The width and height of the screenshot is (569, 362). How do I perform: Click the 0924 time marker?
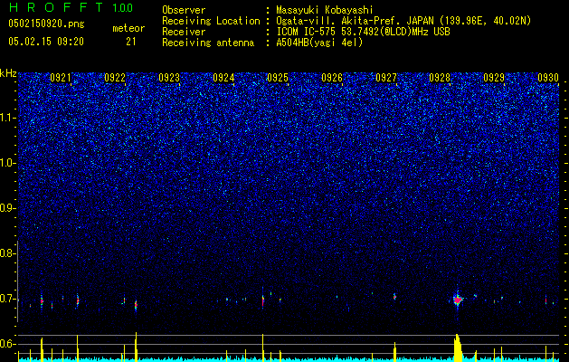tap(223, 78)
